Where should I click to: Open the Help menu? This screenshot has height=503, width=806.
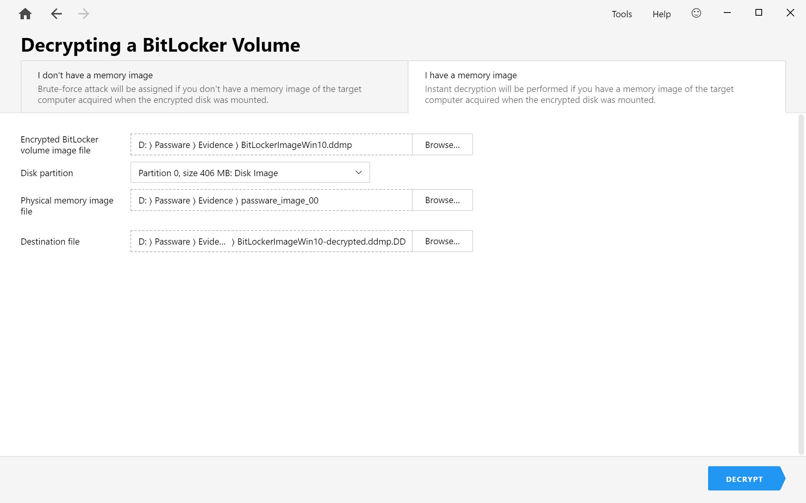tap(661, 14)
